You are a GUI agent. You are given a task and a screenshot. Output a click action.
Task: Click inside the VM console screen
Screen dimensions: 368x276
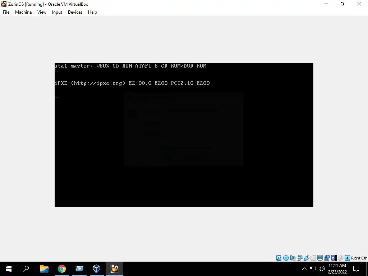click(x=184, y=135)
